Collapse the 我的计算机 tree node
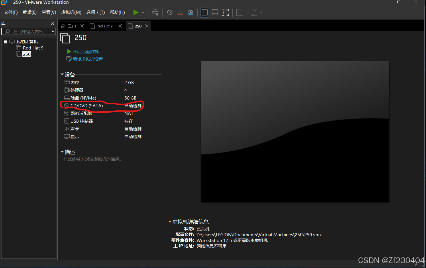The height and width of the screenshot is (268, 426). pos(5,42)
